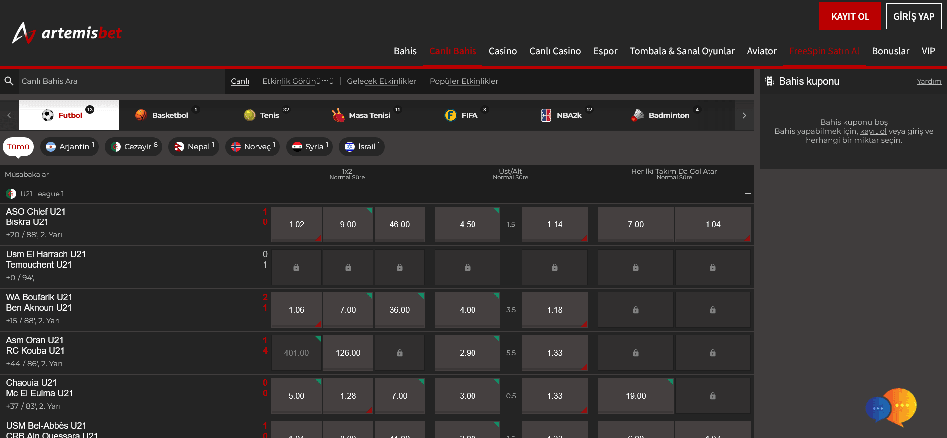Click the search magnifier icon
947x438 pixels.
click(x=9, y=81)
